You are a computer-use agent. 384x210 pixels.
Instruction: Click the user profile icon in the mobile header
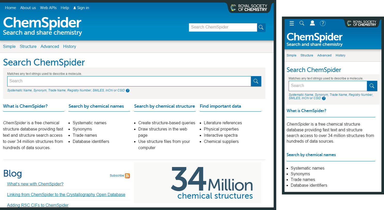pyautogui.click(x=312, y=23)
